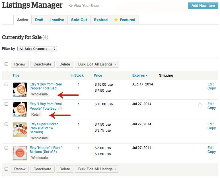This screenshot has width=220, height=178.
Task: Edit the Super Sticker Pack listing
Action: tap(210, 124)
